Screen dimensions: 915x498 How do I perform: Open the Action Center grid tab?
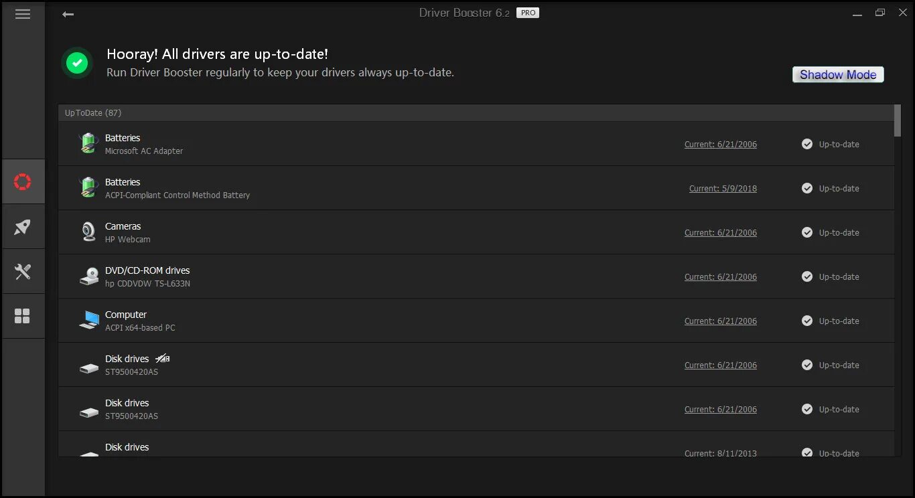23,316
